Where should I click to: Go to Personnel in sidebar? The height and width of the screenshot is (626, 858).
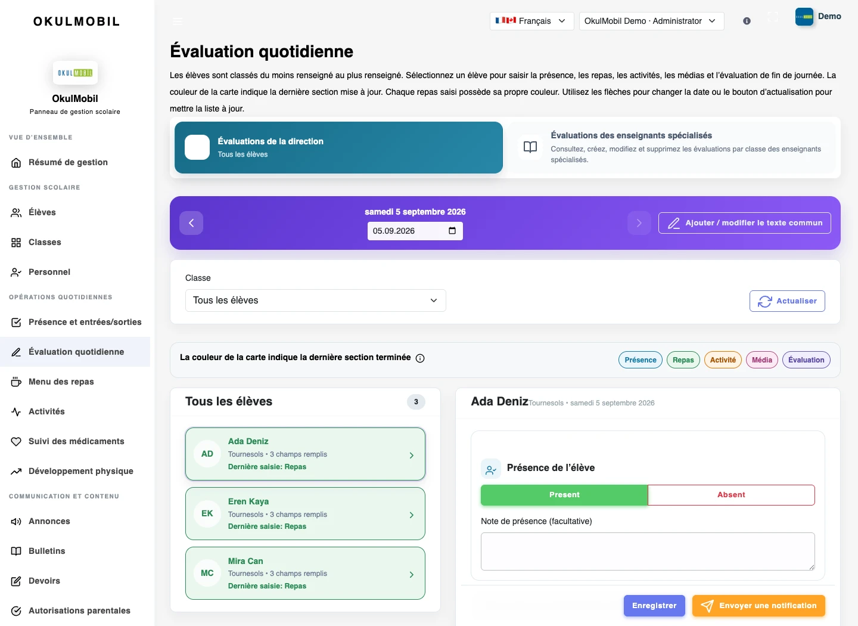[75, 272]
